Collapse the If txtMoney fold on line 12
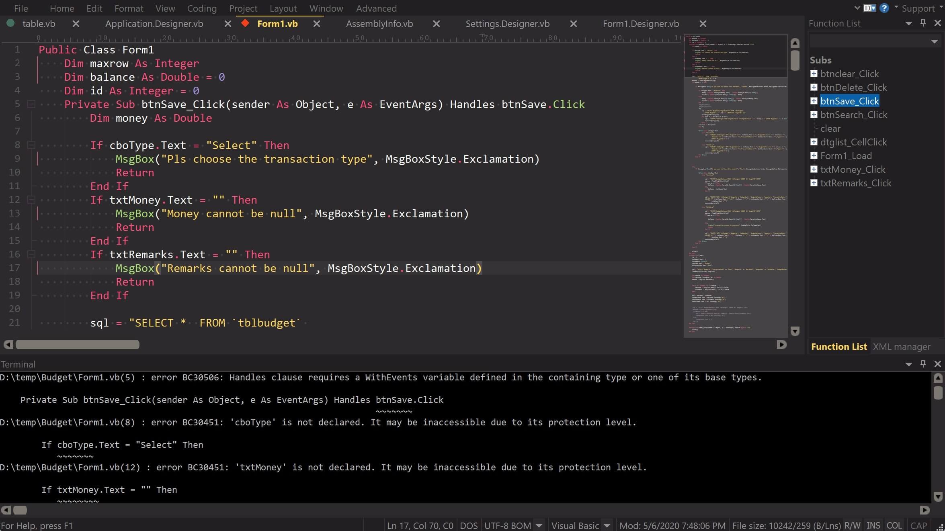The height and width of the screenshot is (531, 945). click(31, 200)
